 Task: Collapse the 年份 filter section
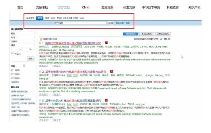24,66
